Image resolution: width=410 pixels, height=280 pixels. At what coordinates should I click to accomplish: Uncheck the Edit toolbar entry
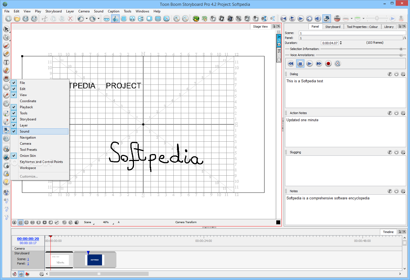[x=40, y=89]
